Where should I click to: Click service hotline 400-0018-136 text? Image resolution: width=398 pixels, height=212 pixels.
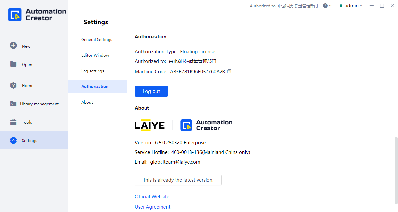210,152
